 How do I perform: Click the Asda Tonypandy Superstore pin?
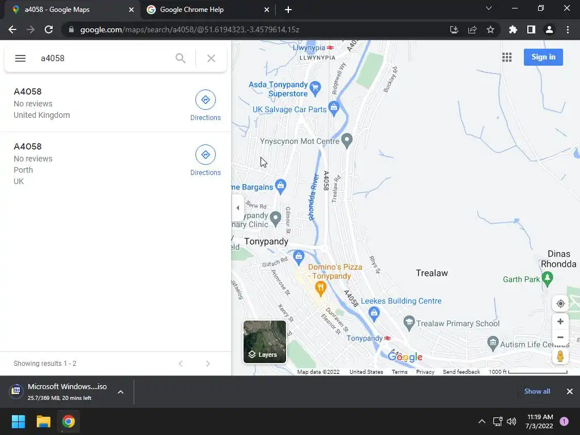315,88
